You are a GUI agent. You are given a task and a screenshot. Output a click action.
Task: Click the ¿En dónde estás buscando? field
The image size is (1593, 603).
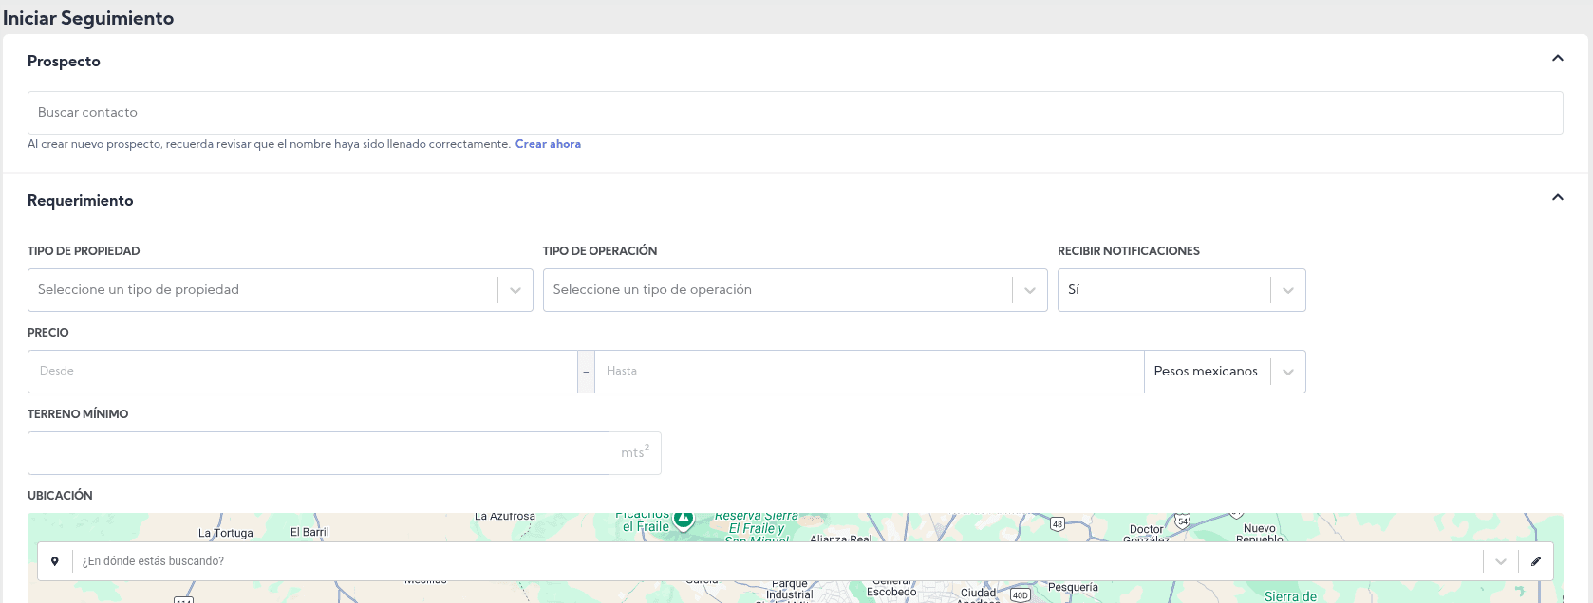[x=777, y=561]
